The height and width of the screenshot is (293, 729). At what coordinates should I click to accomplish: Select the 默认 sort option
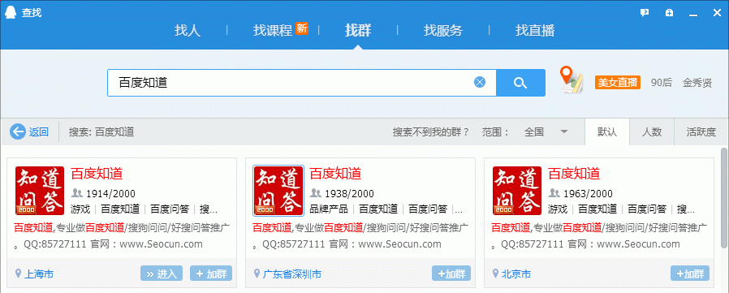(x=607, y=132)
